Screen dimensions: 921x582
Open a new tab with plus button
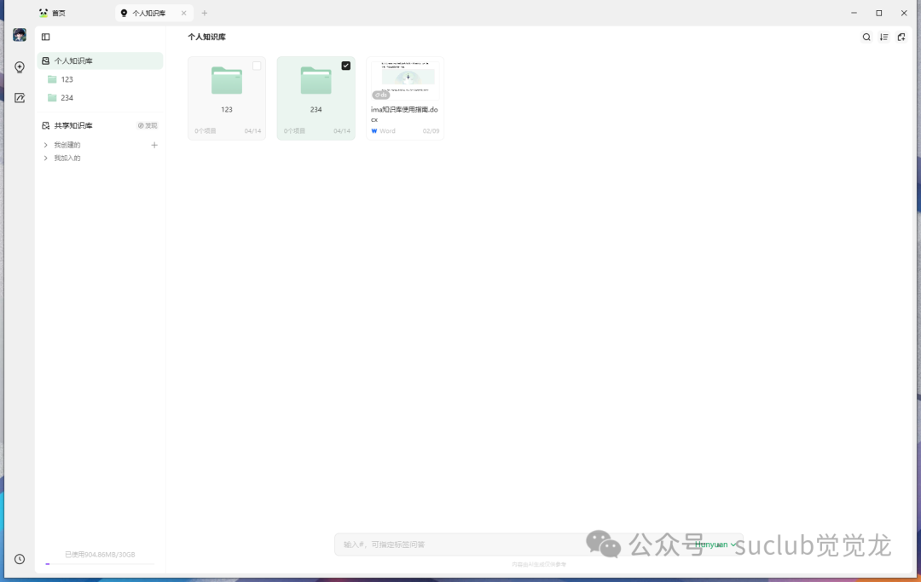click(205, 13)
